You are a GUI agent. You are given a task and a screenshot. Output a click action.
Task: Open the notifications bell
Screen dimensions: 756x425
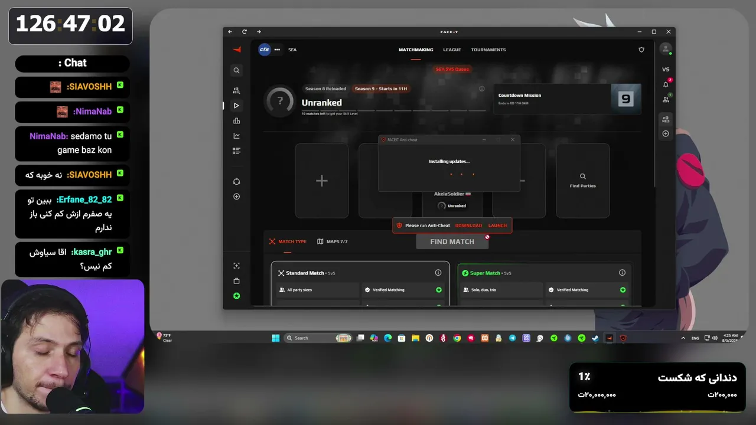(x=666, y=84)
